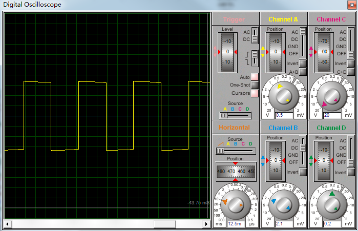Click the orange timebase coarse pointer
Image resolution: width=358 pixels, height=231 pixels.
tap(225, 202)
